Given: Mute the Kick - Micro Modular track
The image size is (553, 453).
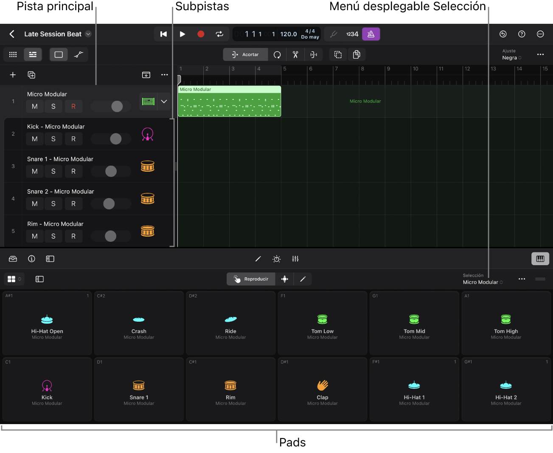Looking at the screenshot, I should tap(34, 139).
